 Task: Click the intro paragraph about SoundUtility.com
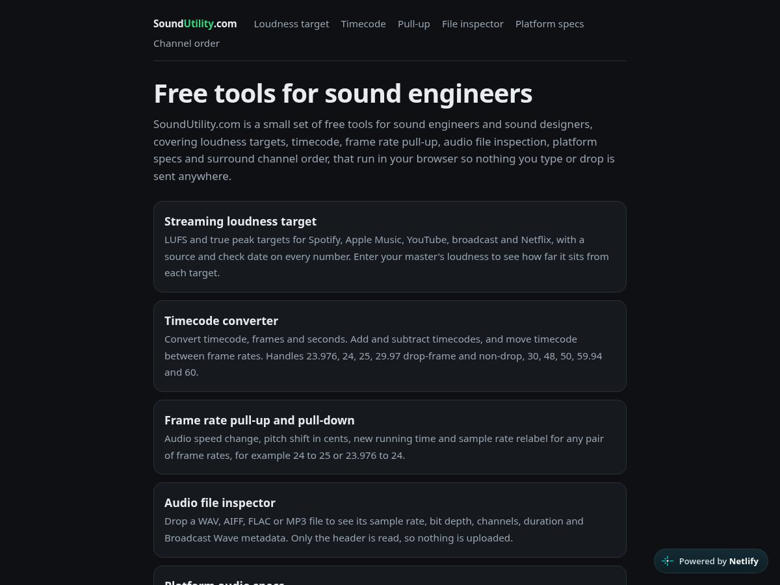click(384, 150)
